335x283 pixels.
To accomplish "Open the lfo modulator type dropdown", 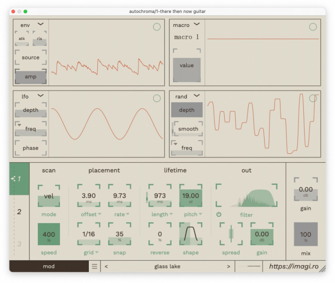I will click(x=41, y=96).
